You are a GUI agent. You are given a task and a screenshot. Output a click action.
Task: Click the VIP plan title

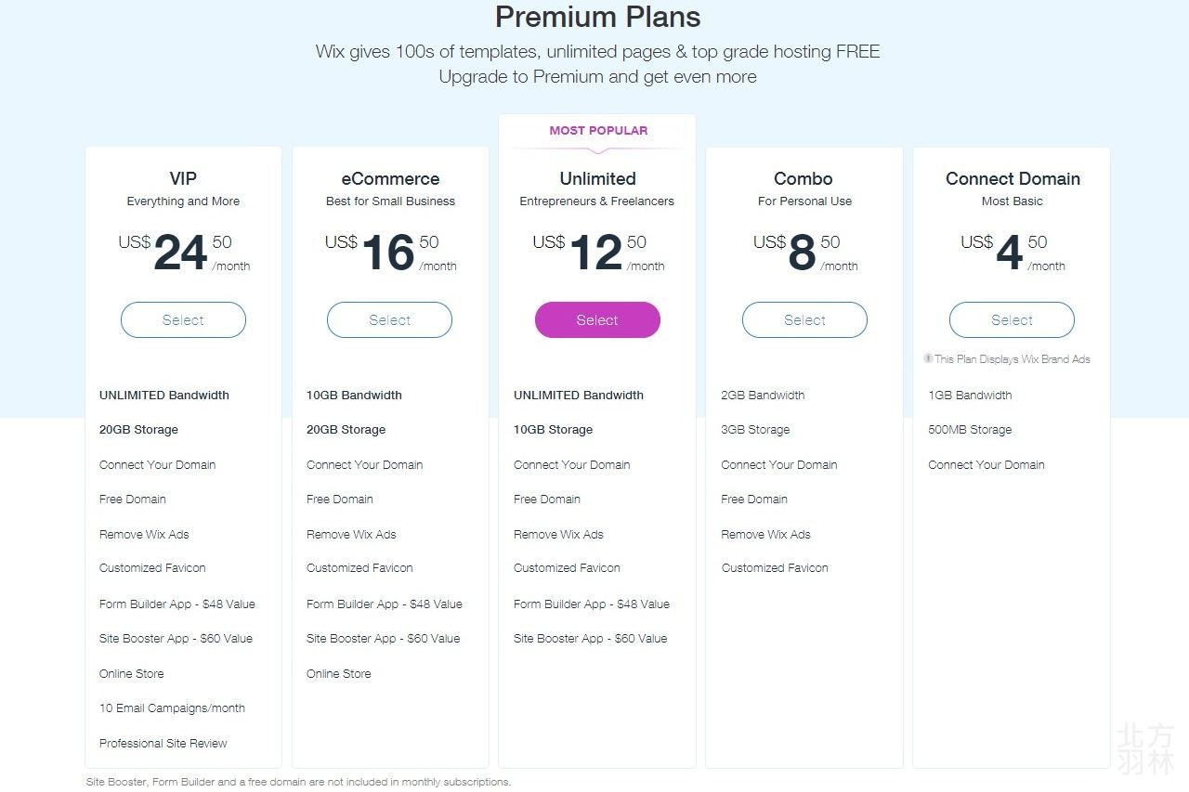(183, 178)
